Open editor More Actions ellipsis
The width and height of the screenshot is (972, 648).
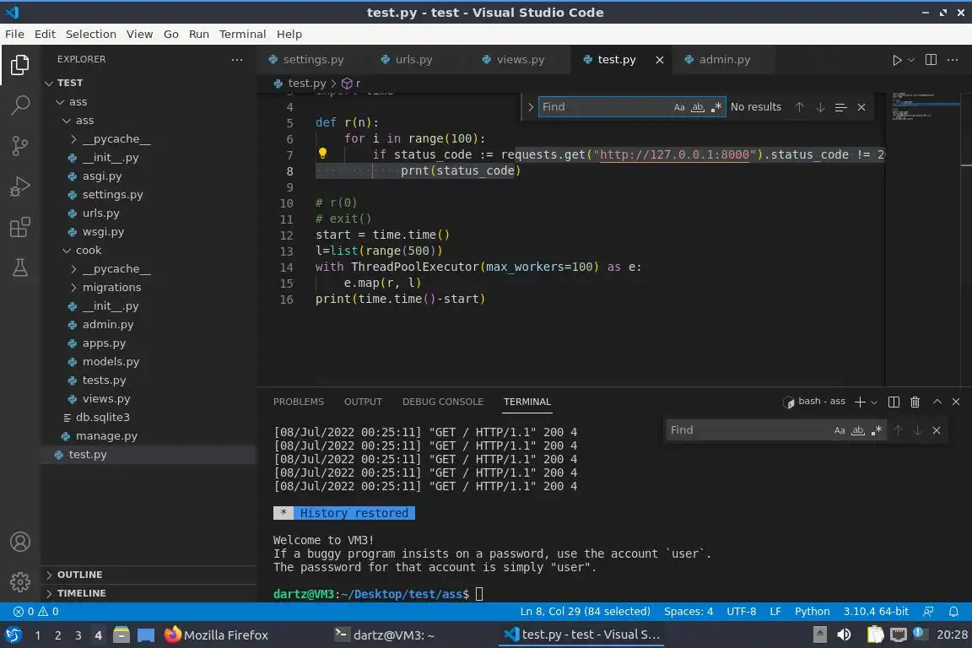[x=953, y=60]
